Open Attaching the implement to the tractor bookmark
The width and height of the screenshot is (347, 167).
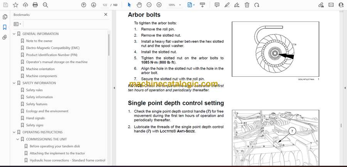coord(57,153)
